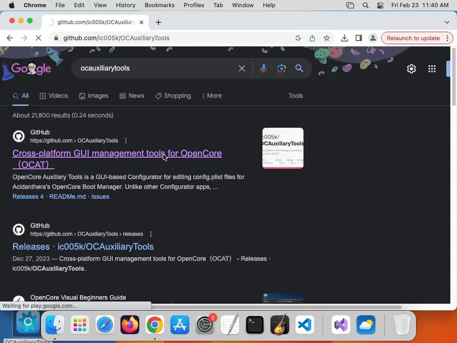Click the address bar URL
The image size is (457, 343).
point(116,38)
